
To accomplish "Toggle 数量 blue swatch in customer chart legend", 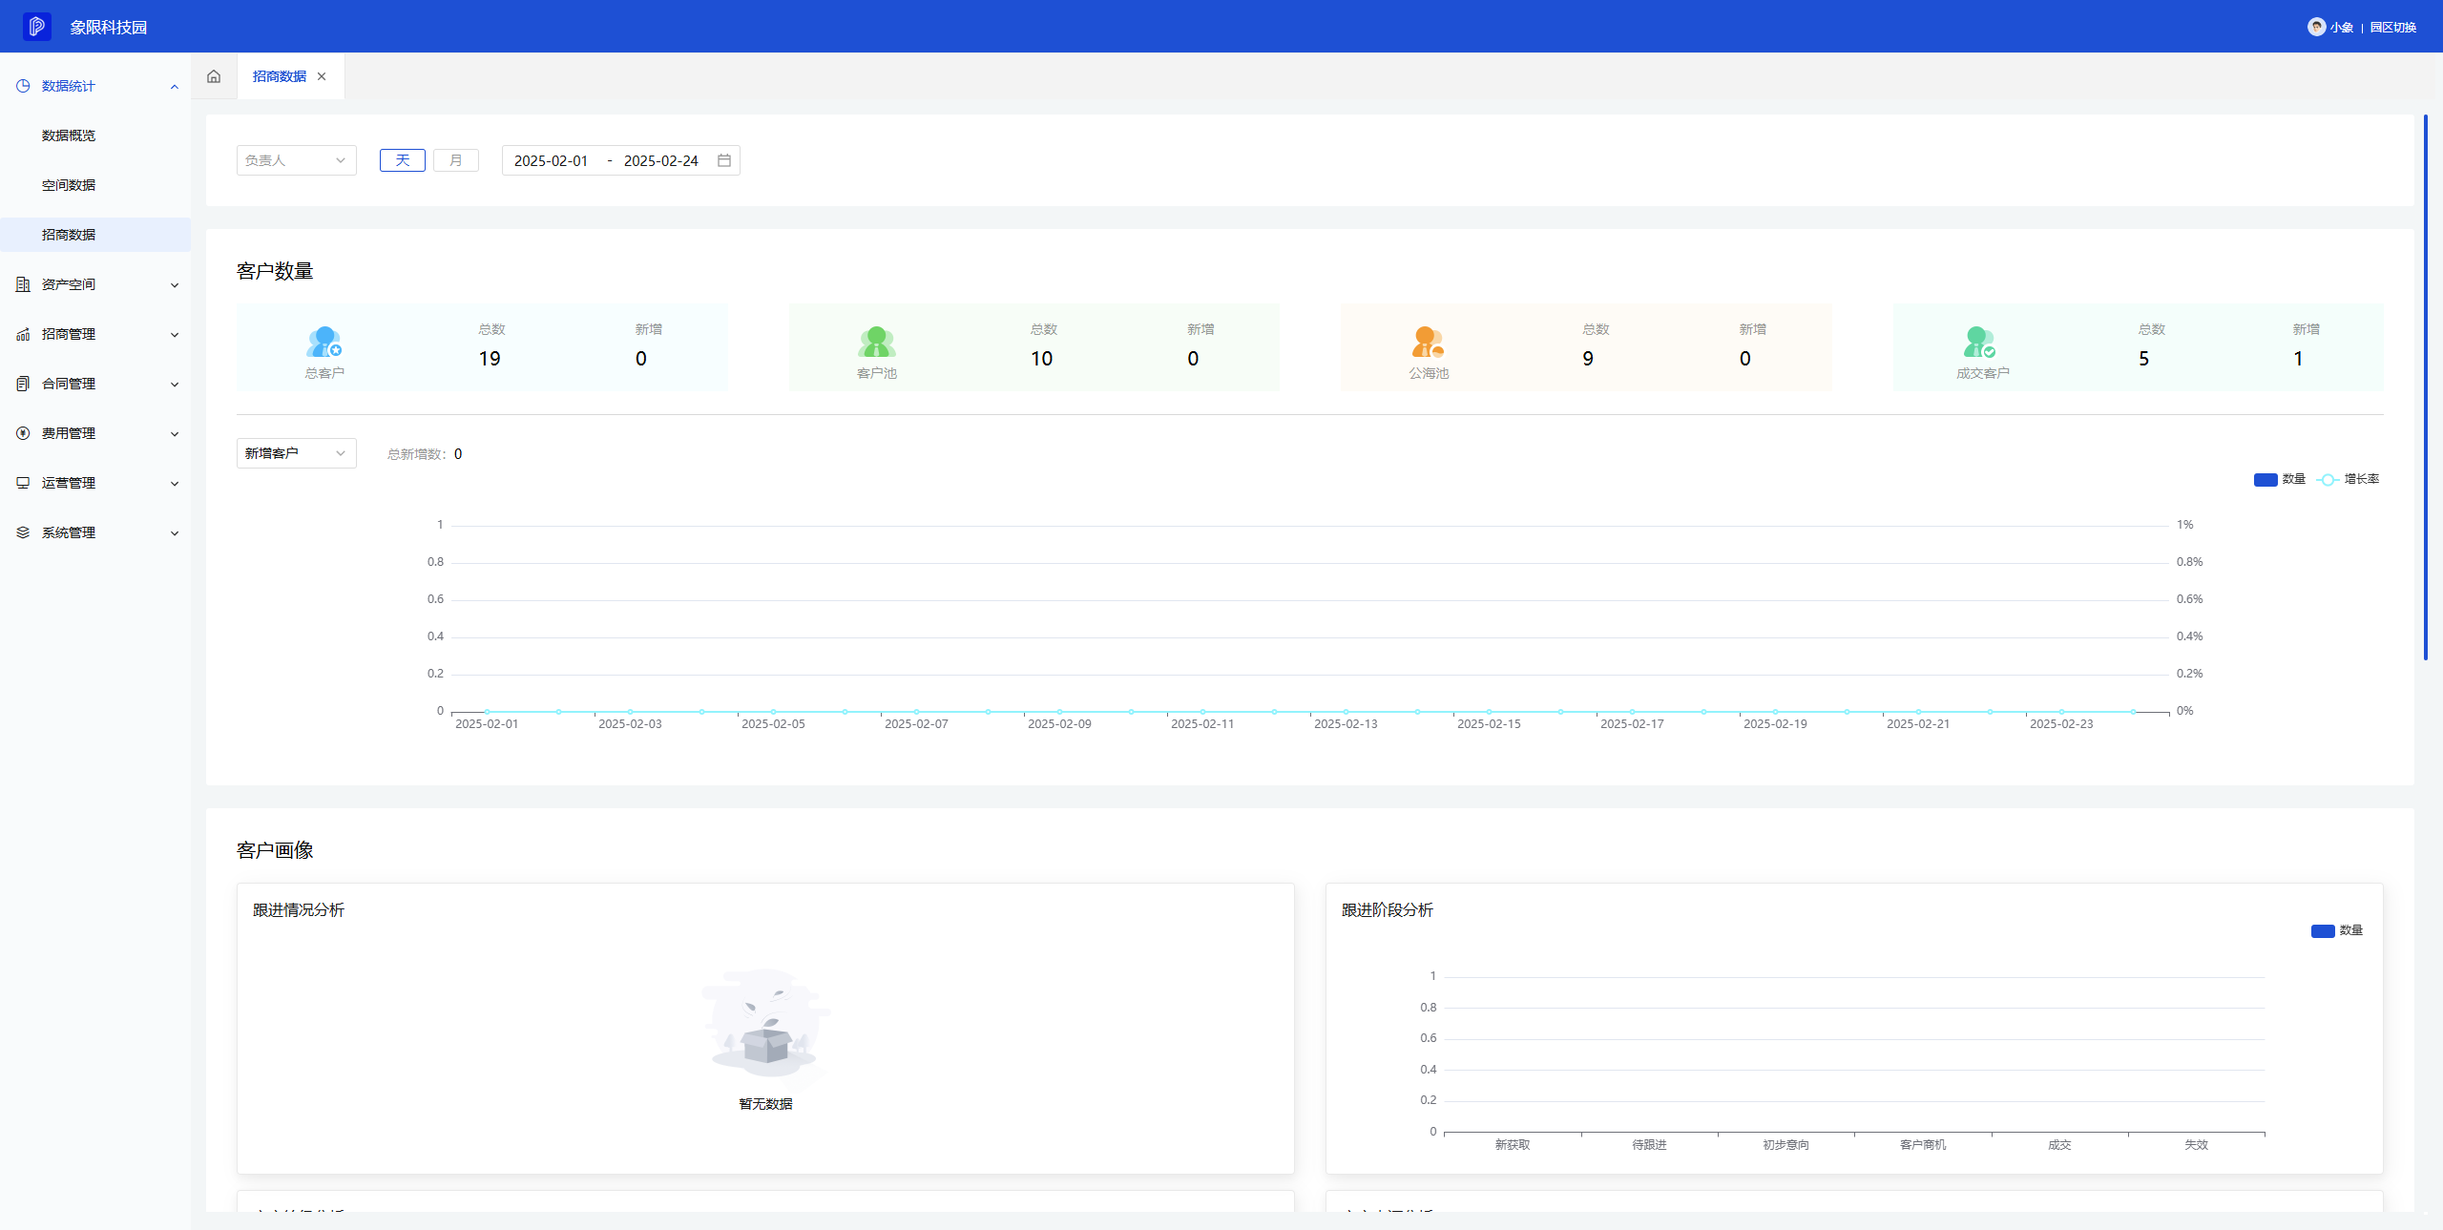I will [x=2266, y=479].
